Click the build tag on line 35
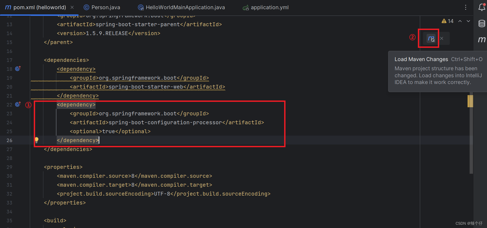Viewport: 487px width, 228px height. click(x=55, y=220)
